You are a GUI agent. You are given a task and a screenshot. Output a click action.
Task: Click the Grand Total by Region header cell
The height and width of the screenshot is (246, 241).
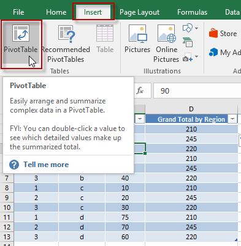pos(191,119)
